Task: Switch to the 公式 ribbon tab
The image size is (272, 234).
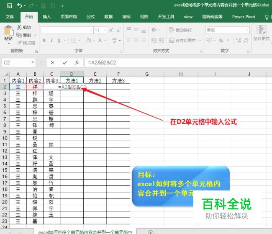Action: point(91,17)
